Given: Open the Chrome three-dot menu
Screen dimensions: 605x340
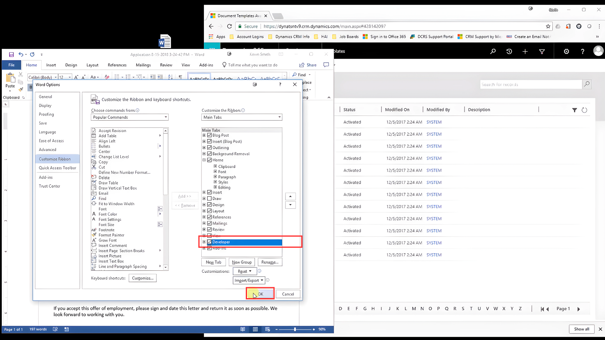Looking at the screenshot, I should [599, 26].
